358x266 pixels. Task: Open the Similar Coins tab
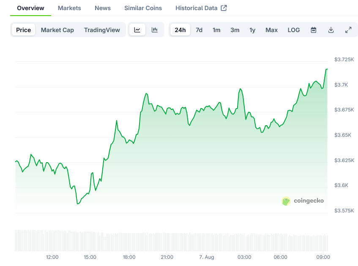(143, 8)
